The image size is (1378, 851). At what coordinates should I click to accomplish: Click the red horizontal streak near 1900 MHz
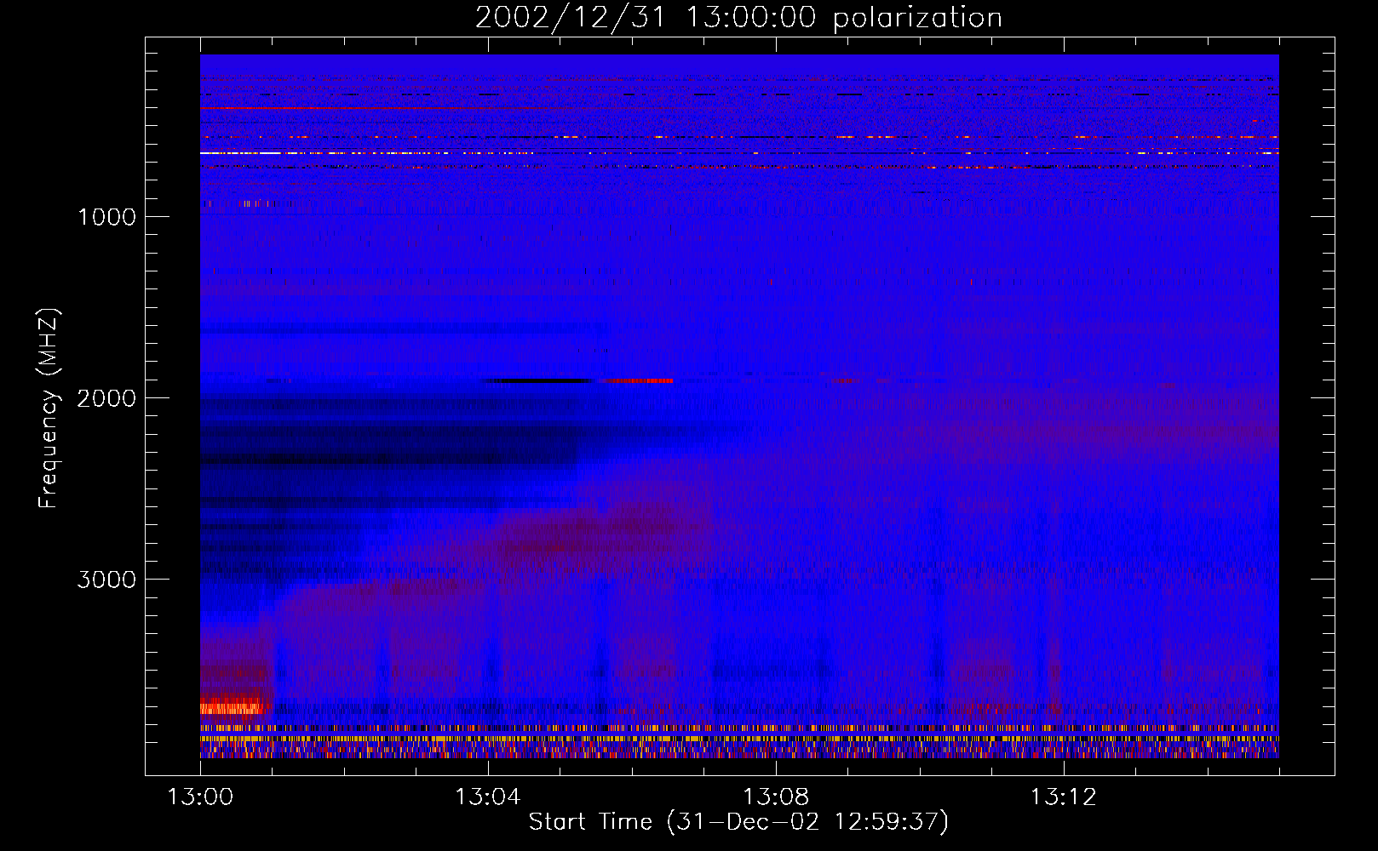coord(636,381)
